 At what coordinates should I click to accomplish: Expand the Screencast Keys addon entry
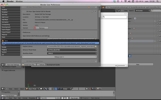(23, 61)
